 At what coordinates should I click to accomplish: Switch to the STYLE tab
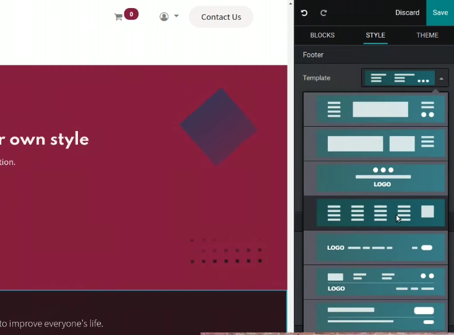(375, 35)
